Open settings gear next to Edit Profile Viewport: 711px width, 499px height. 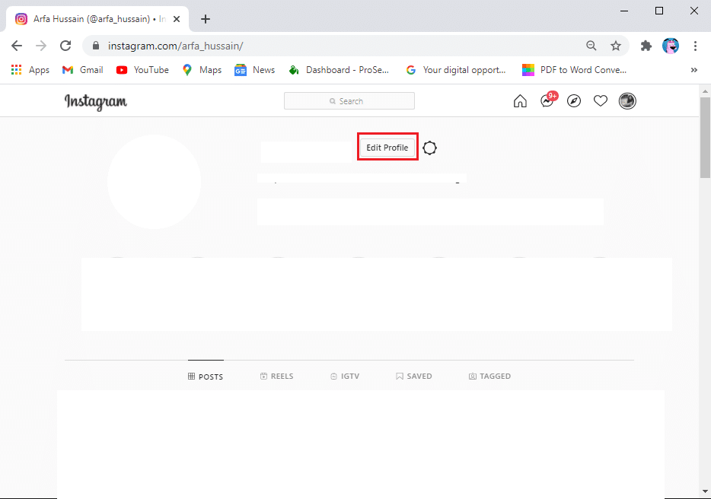(430, 148)
